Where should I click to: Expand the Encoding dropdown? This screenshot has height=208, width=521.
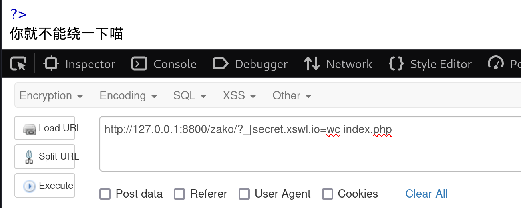click(x=129, y=96)
